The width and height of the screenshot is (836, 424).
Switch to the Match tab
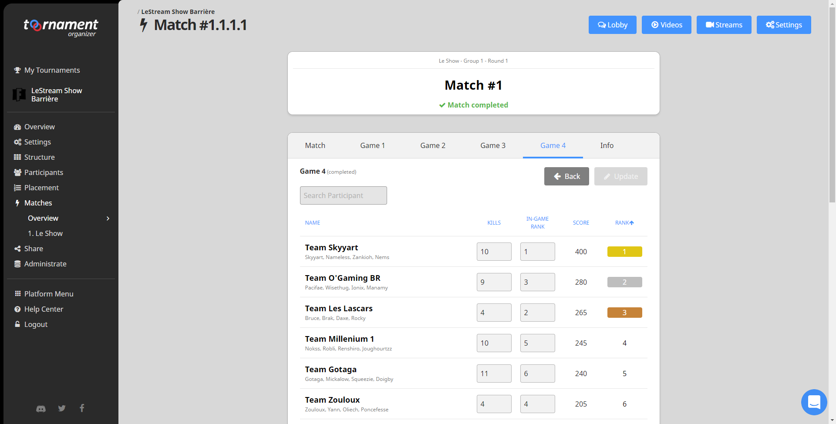tap(315, 145)
